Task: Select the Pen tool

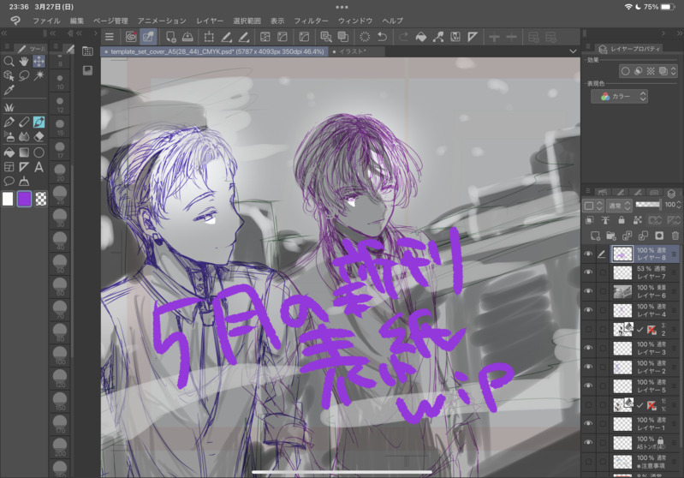Action: (9, 122)
